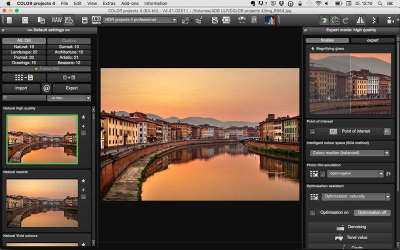The width and height of the screenshot is (400, 250).
Task: Select the Natural high quality preset thumbnail
Action: [x=42, y=139]
